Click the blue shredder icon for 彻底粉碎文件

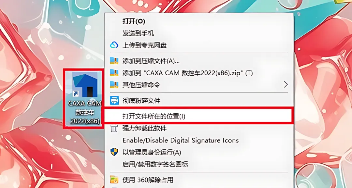(114, 100)
